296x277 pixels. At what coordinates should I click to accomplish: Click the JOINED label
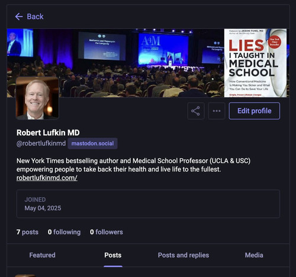pos(35,199)
